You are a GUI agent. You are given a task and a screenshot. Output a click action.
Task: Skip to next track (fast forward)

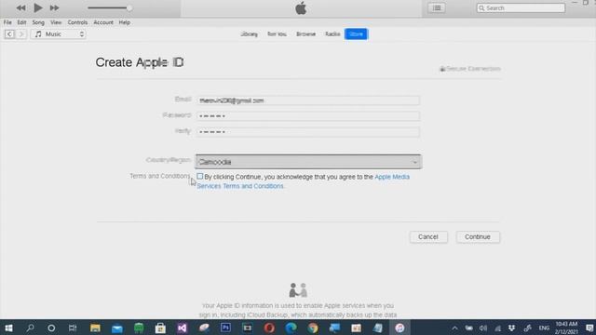tap(54, 7)
